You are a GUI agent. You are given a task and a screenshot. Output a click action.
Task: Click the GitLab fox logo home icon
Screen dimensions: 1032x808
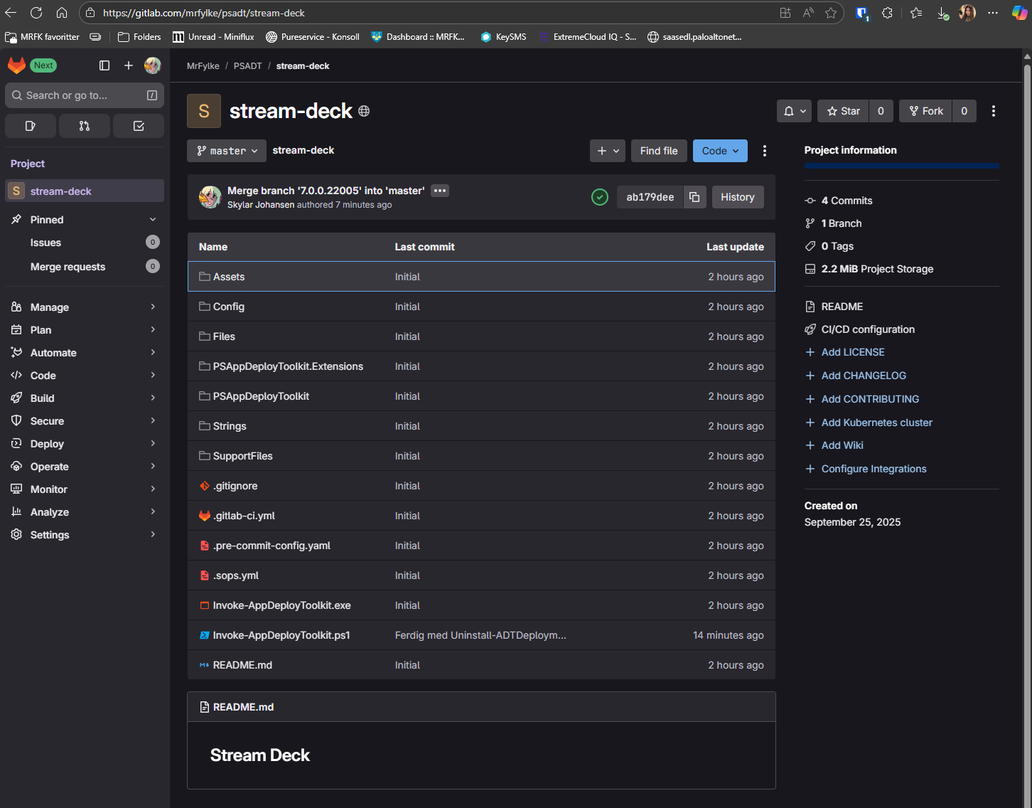[x=16, y=65]
